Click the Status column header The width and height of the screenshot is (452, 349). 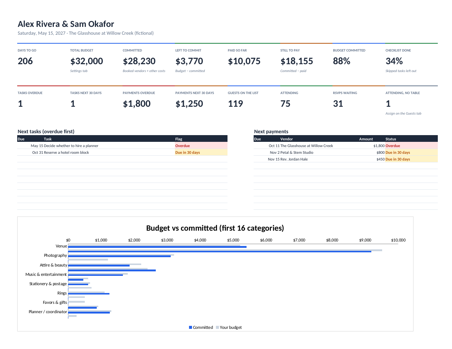(391, 139)
